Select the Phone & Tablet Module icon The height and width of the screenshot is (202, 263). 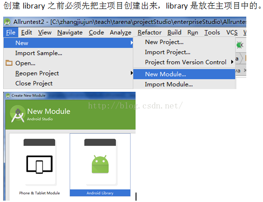(x=39, y=165)
